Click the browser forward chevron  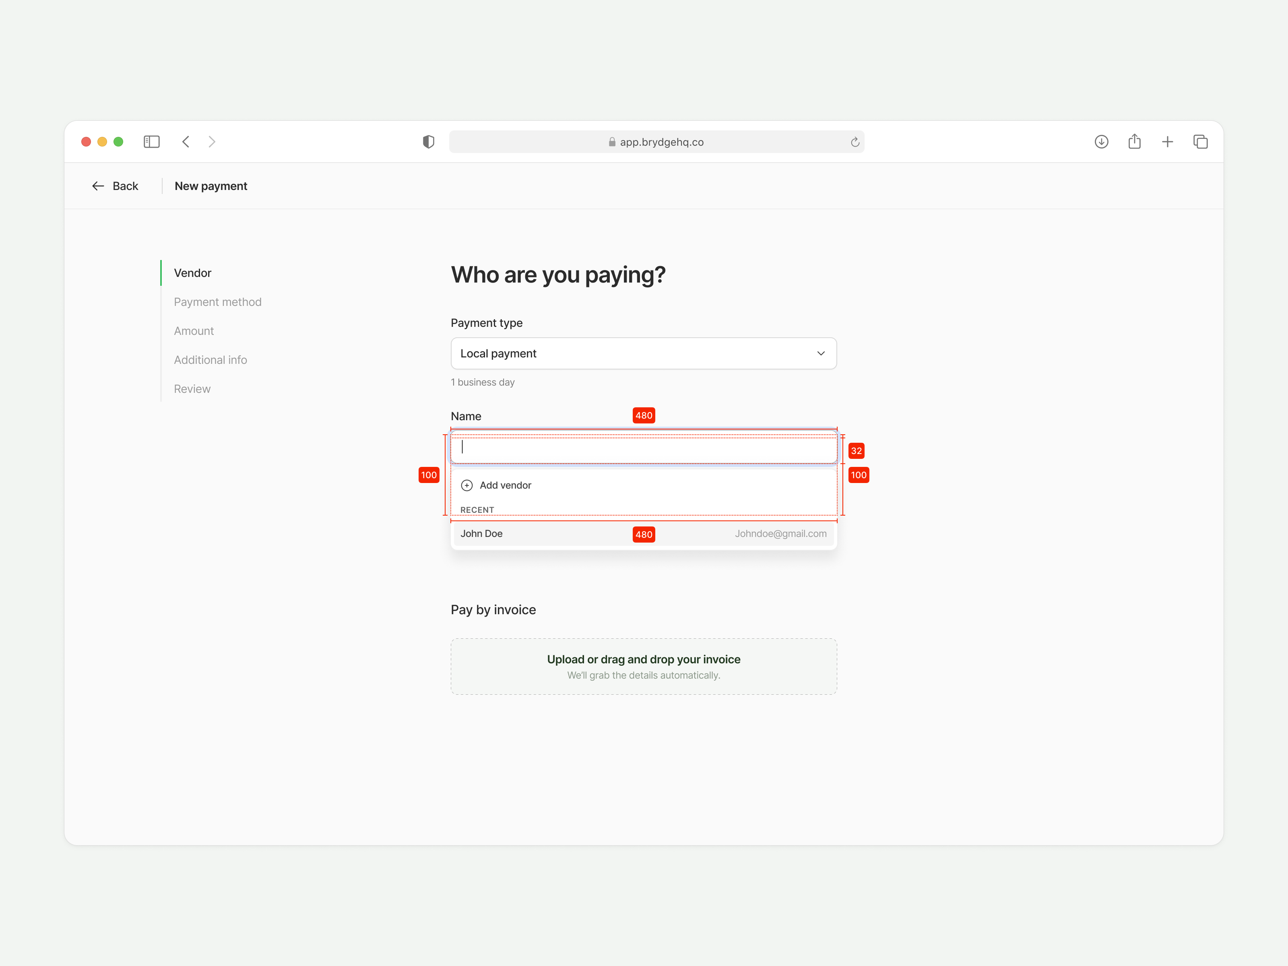[212, 142]
